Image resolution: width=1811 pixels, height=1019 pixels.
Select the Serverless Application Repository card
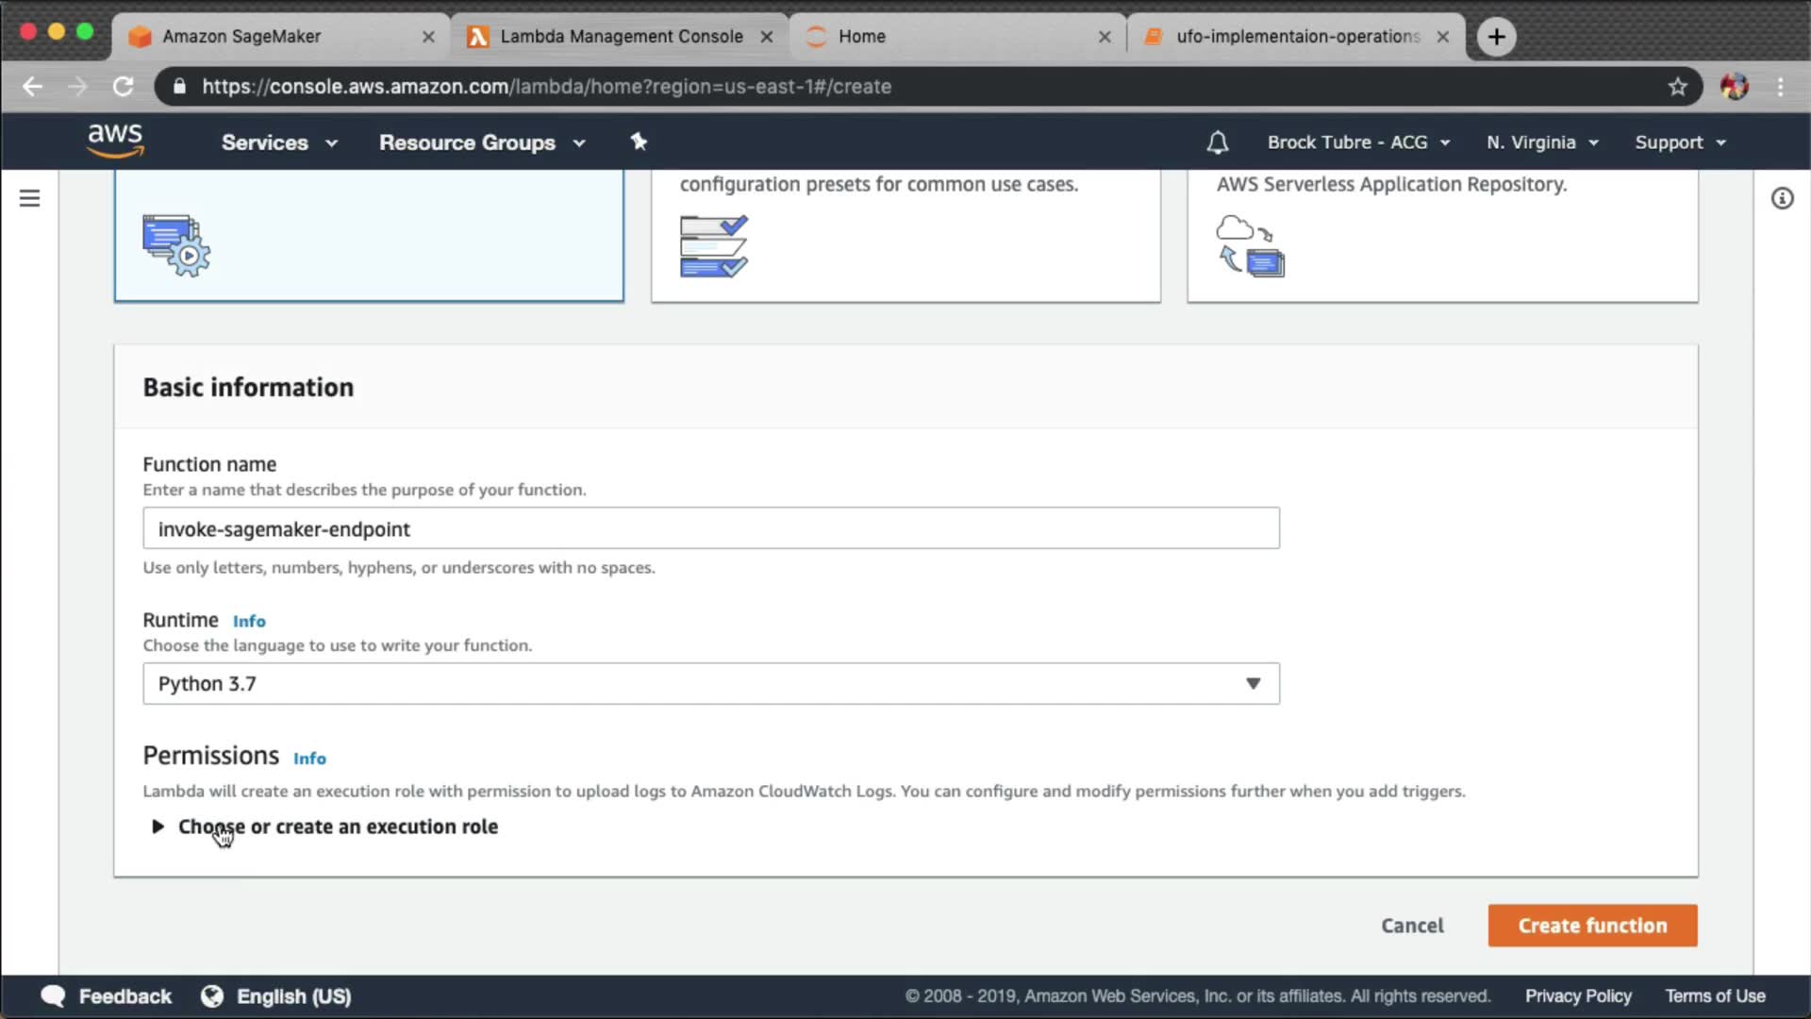pos(1442,236)
